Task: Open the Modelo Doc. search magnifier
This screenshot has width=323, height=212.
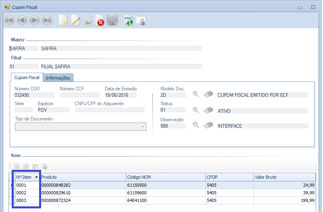Action: (196, 95)
